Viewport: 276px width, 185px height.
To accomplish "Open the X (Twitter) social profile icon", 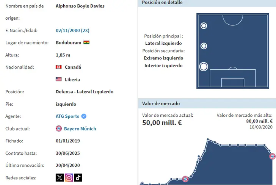I will point(60,177).
